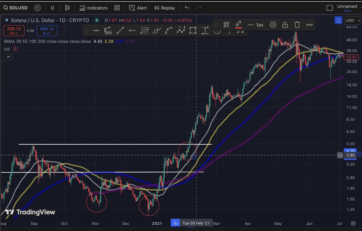This screenshot has height=231, width=362.
Task: Open the indicator templates grid icon
Action: [x=117, y=8]
